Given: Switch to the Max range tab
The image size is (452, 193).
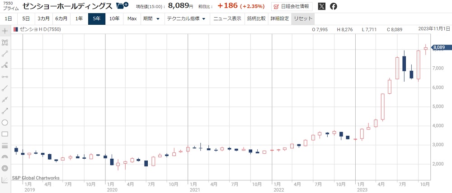Looking at the screenshot, I should [132, 18].
